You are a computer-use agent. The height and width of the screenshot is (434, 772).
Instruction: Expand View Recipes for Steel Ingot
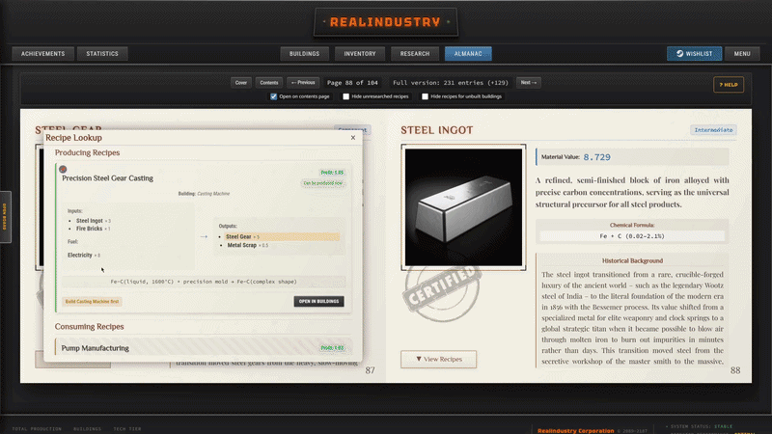(438, 359)
